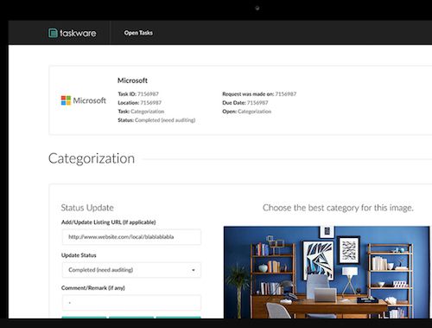Click the Task ID value 7156987
This screenshot has height=328, width=432.
click(148, 93)
